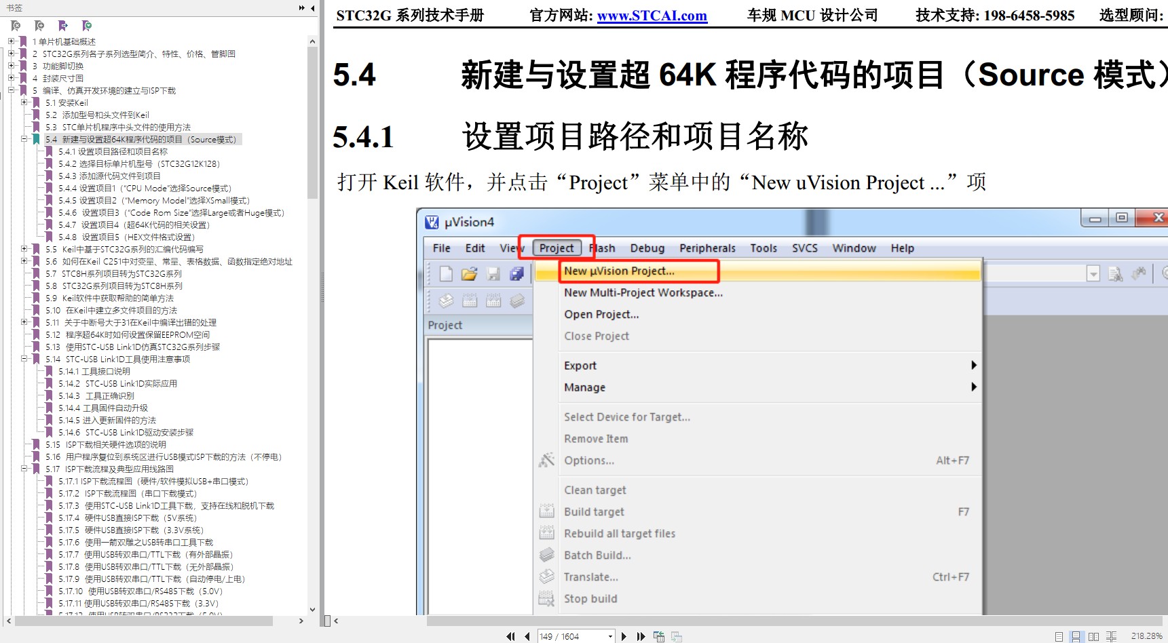Open the Help menu in µVision4
The height and width of the screenshot is (643, 1168).
point(902,248)
